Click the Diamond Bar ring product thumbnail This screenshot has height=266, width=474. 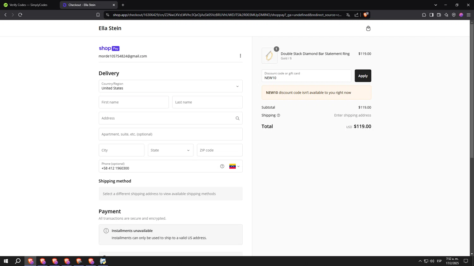(x=270, y=56)
